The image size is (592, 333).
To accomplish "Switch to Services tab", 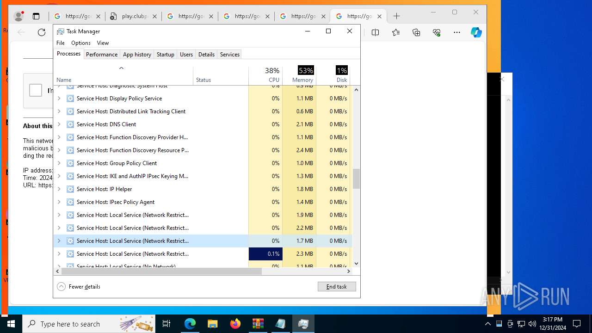I will click(x=230, y=55).
